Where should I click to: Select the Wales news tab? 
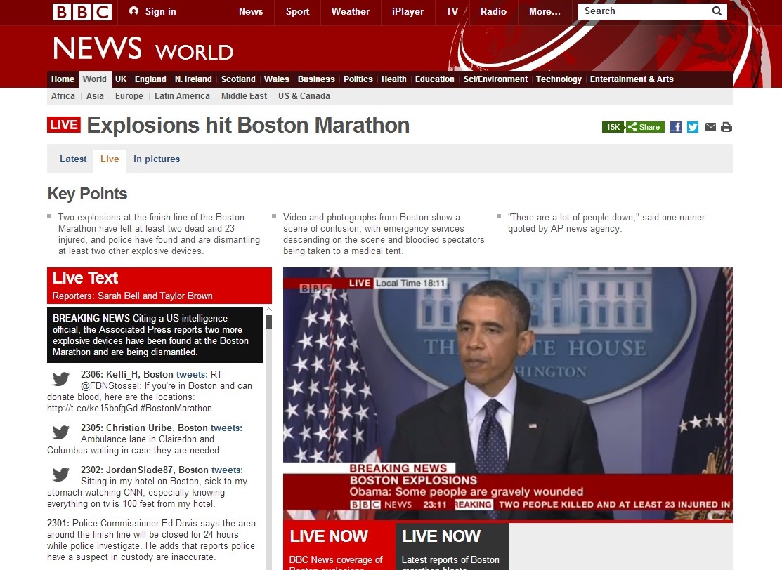(277, 79)
